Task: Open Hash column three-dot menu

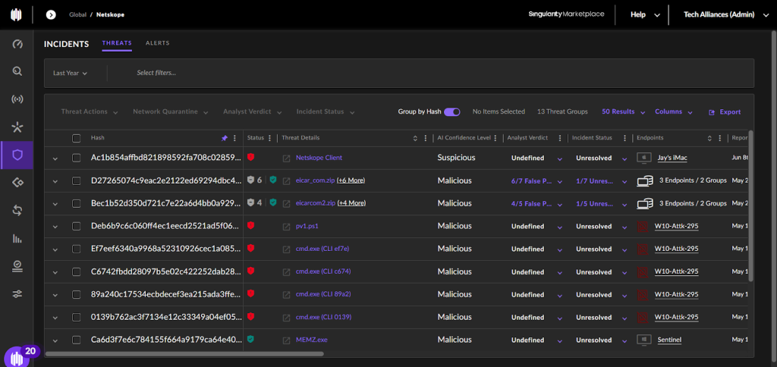Action: [x=235, y=138]
